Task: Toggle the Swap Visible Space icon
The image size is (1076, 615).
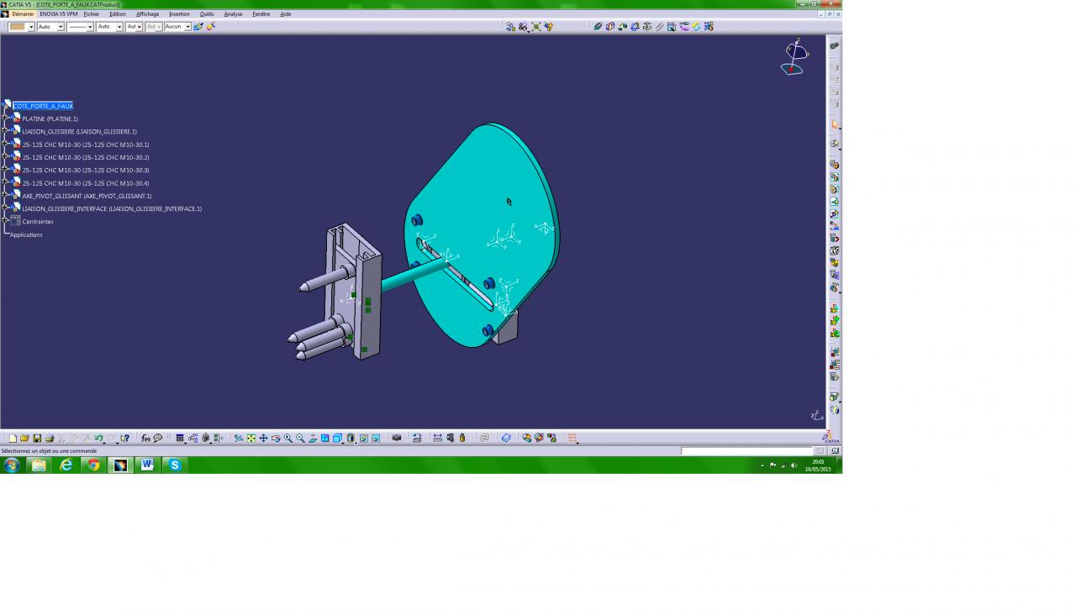Action: coord(376,438)
